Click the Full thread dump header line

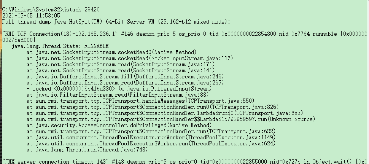coord(116,22)
